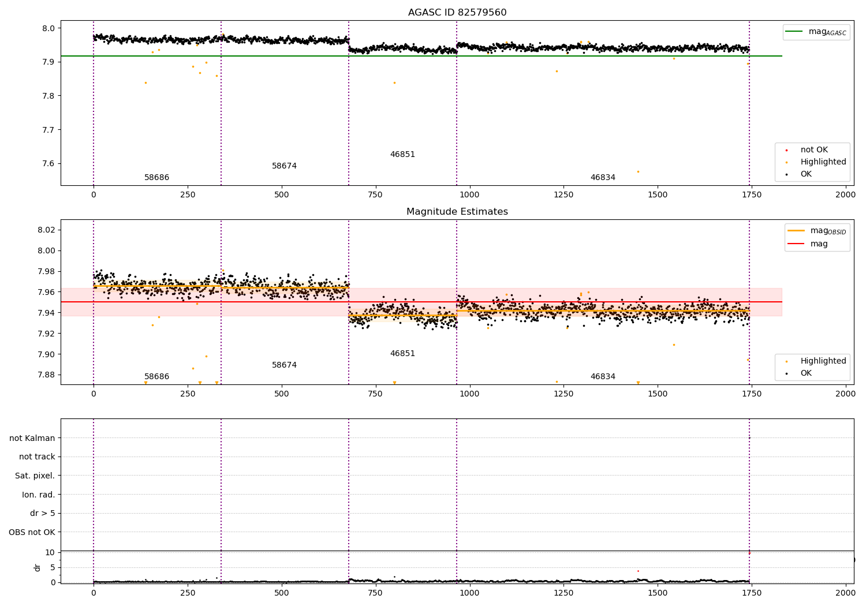Click OBSID label 46834 in Magnitude Estimates plot

click(x=603, y=377)
